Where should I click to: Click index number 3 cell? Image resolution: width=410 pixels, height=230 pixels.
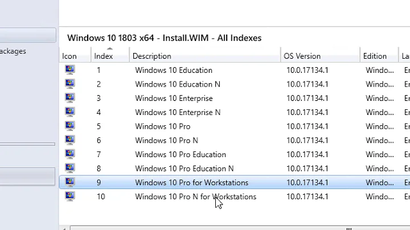click(x=99, y=98)
